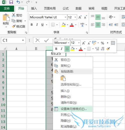Activate the 格式刷 format painter
The image size is (125, 130).
pos(18,26)
